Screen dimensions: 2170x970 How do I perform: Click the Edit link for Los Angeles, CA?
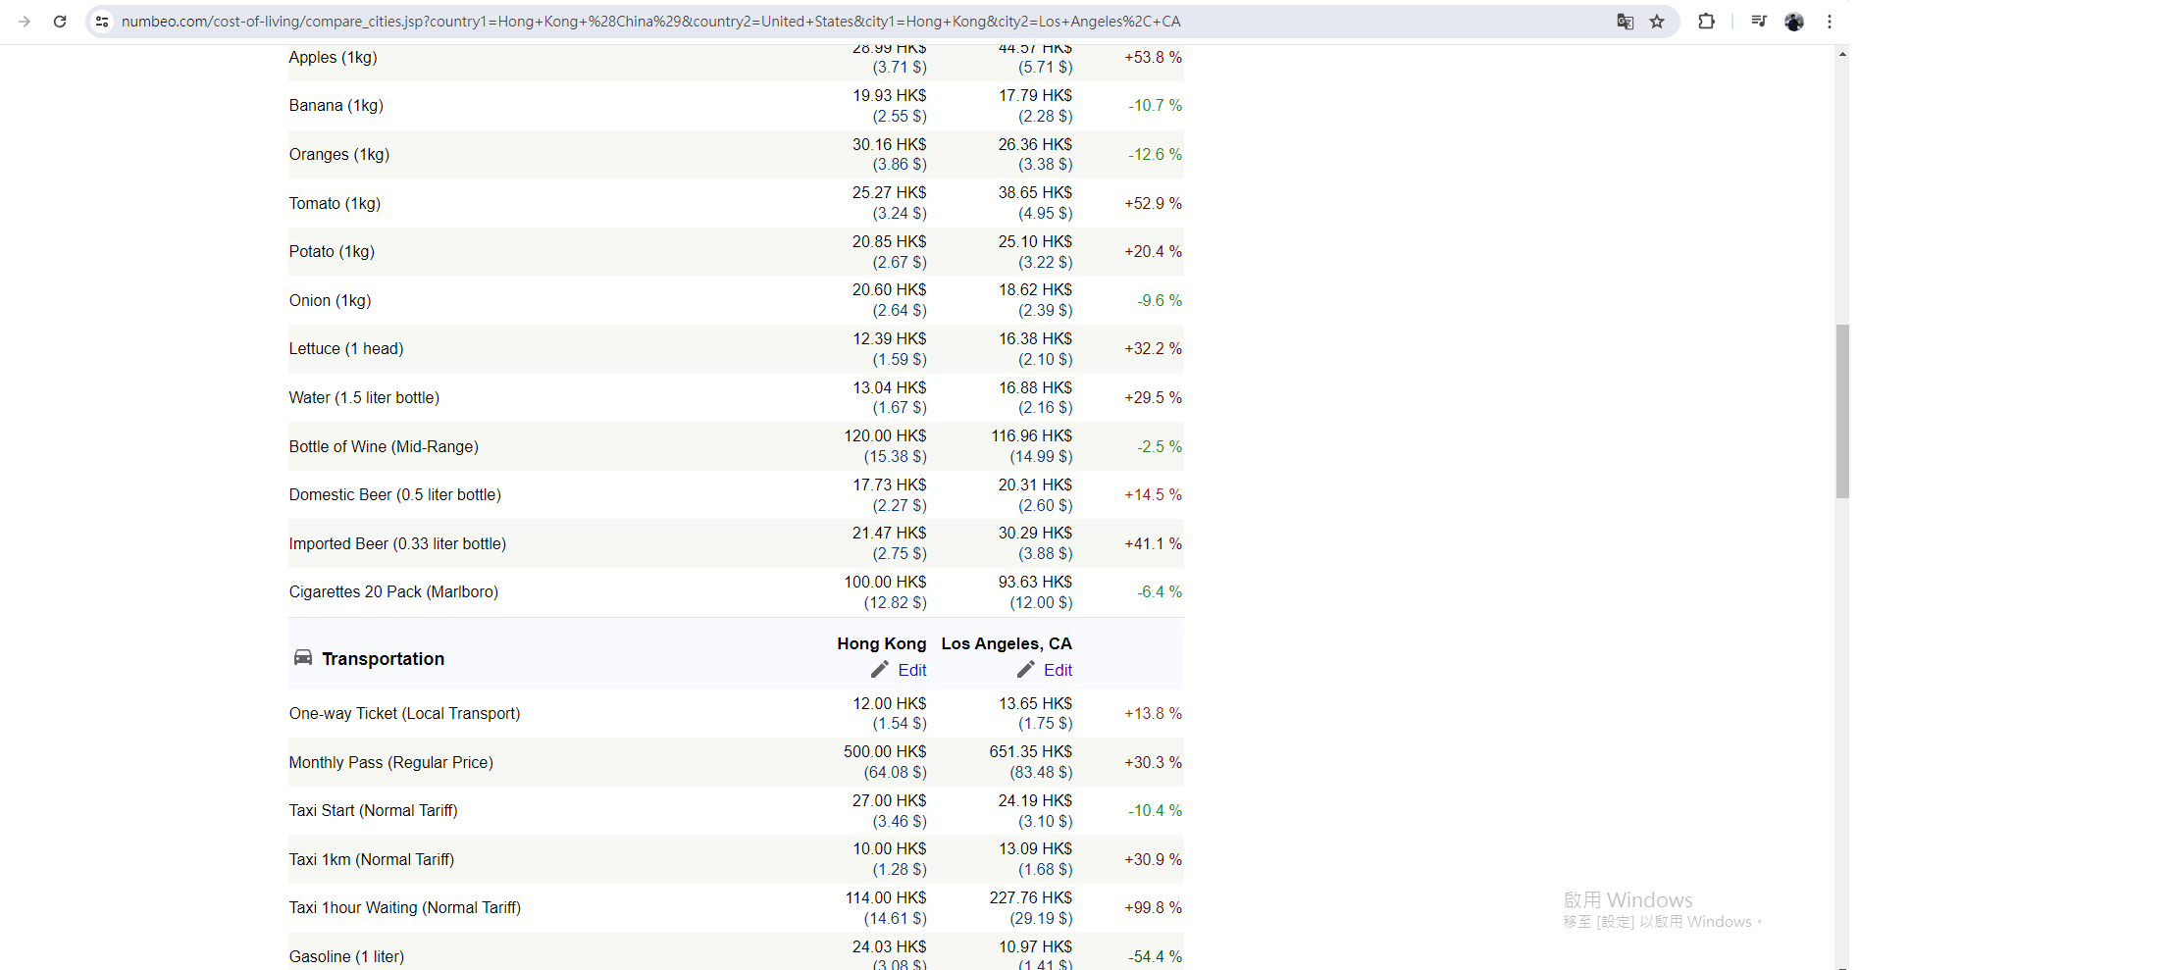pos(1058,670)
